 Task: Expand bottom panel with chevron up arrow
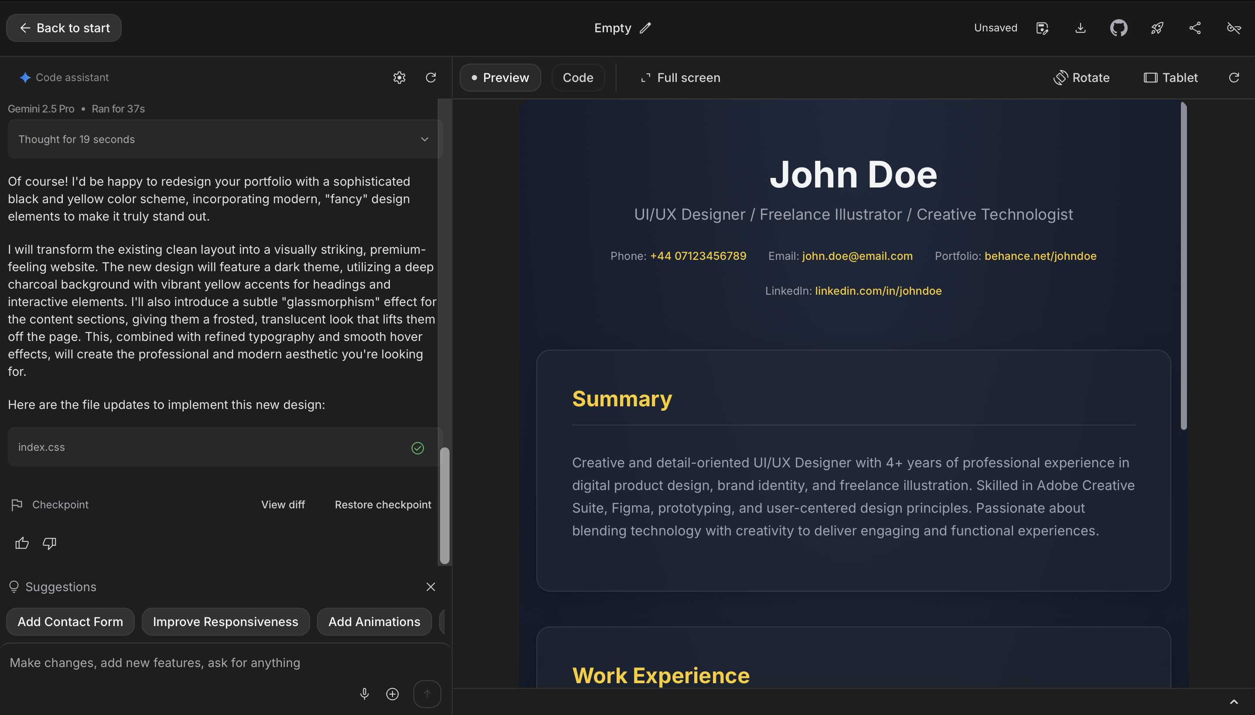(x=1233, y=702)
